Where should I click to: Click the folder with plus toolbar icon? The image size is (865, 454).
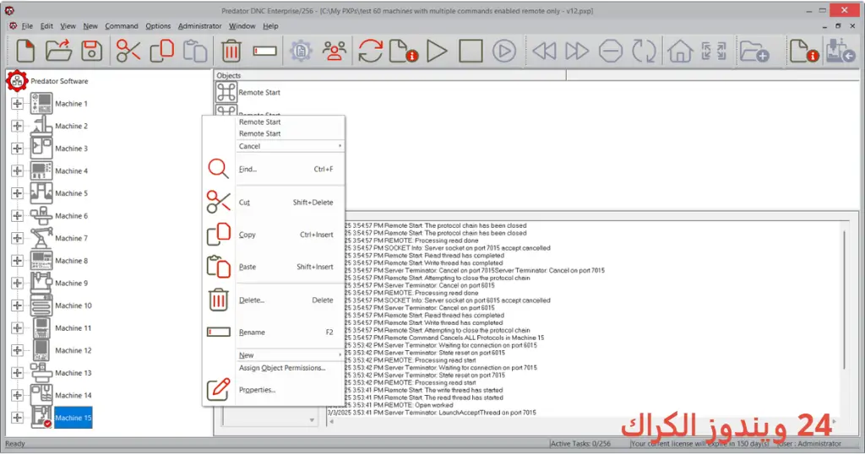(754, 51)
